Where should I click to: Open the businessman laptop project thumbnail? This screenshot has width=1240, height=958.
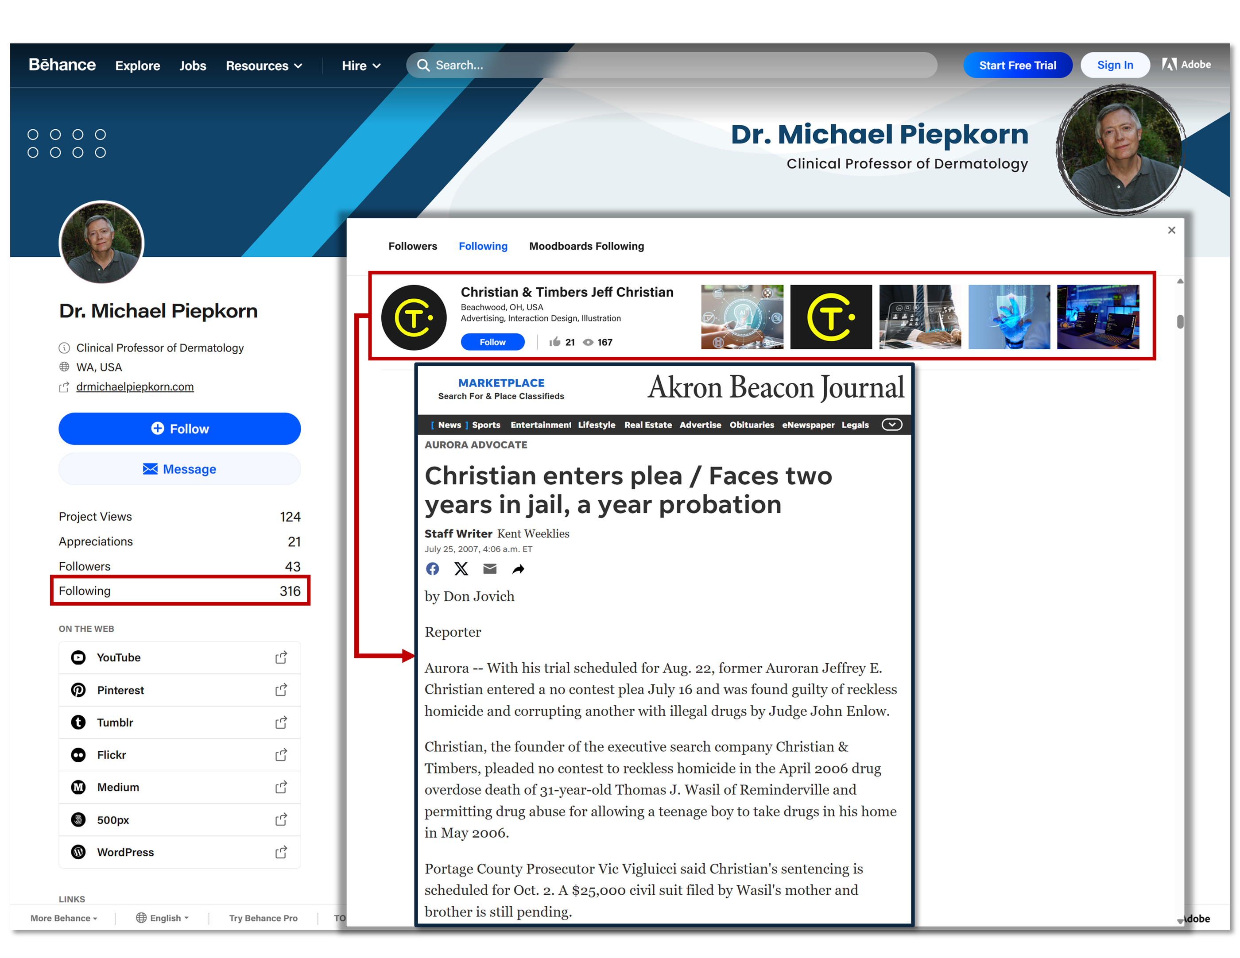(920, 317)
